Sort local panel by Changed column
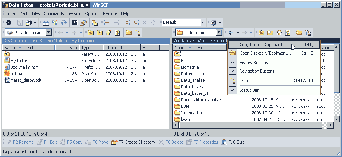Viewport: 342px width, 157px height. 122,48
